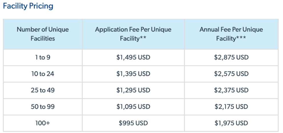The width and height of the screenshot is (283, 133).
Task: Click the Application Fee Per Unique Facility header
Action: [133, 34]
